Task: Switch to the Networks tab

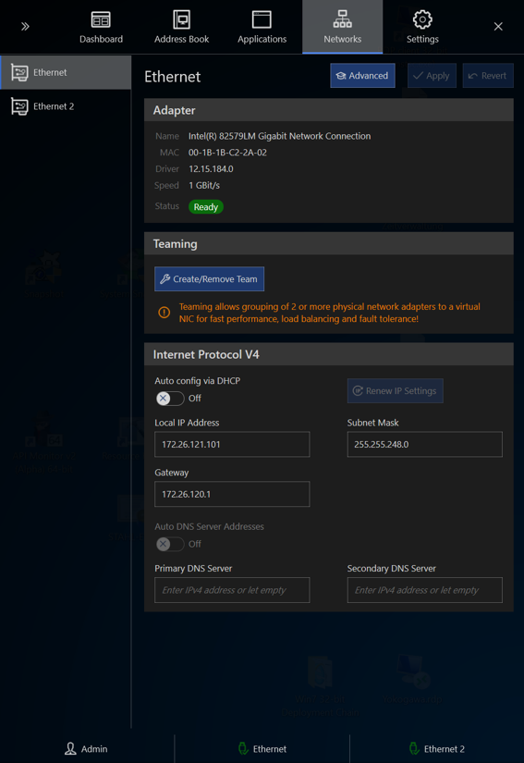Action: pyautogui.click(x=342, y=27)
